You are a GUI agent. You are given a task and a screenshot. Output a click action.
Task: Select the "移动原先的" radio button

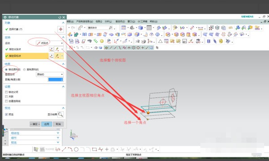pos(6,69)
